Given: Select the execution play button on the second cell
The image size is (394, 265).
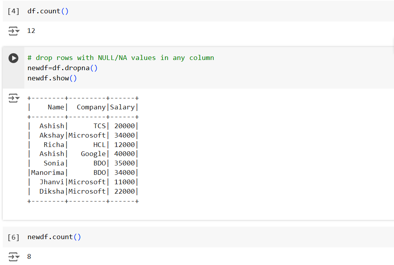Looking at the screenshot, I should click(x=13, y=58).
